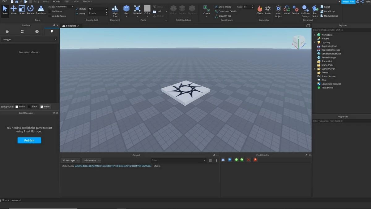371x209 pixels.
Task: Open the FILE menu
Action: tap(5, 2)
